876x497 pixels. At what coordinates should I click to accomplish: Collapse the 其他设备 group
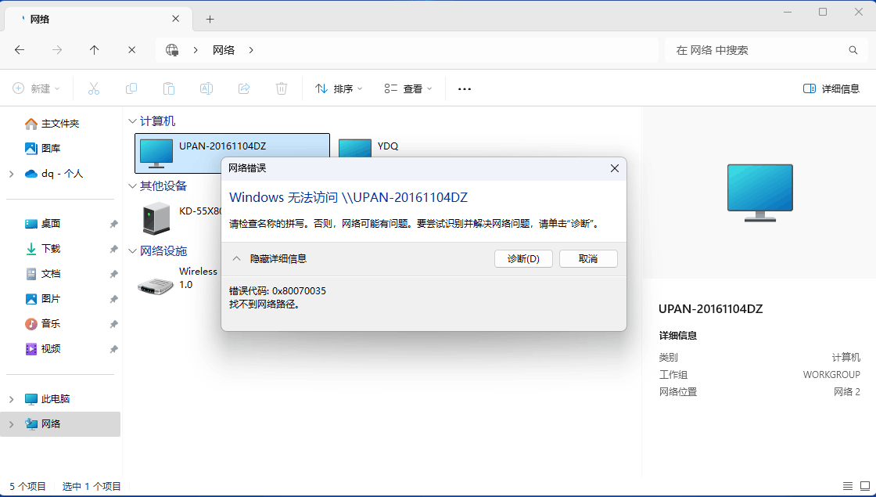pyautogui.click(x=132, y=185)
